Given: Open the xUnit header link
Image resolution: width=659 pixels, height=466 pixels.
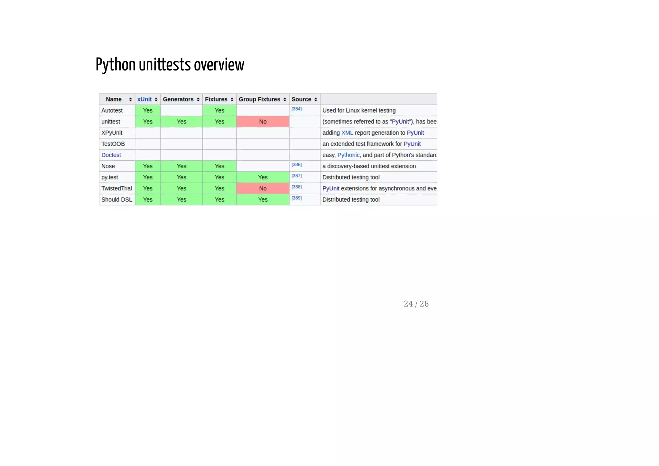Looking at the screenshot, I should 144,99.
